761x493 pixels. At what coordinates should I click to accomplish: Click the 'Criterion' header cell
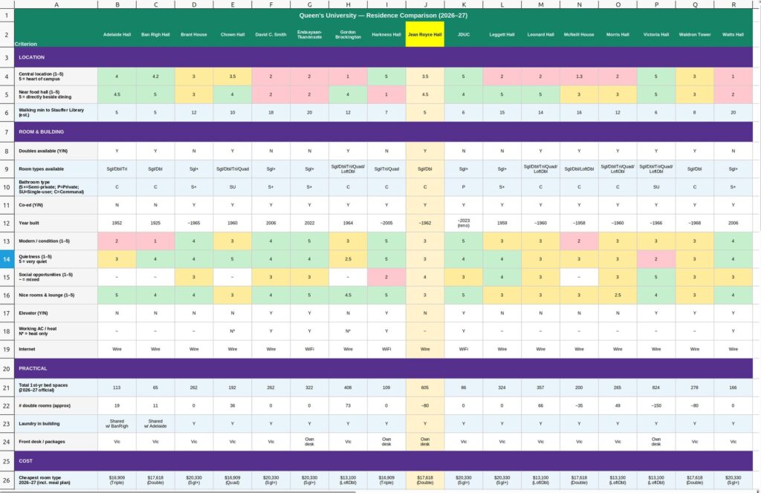[x=56, y=34]
